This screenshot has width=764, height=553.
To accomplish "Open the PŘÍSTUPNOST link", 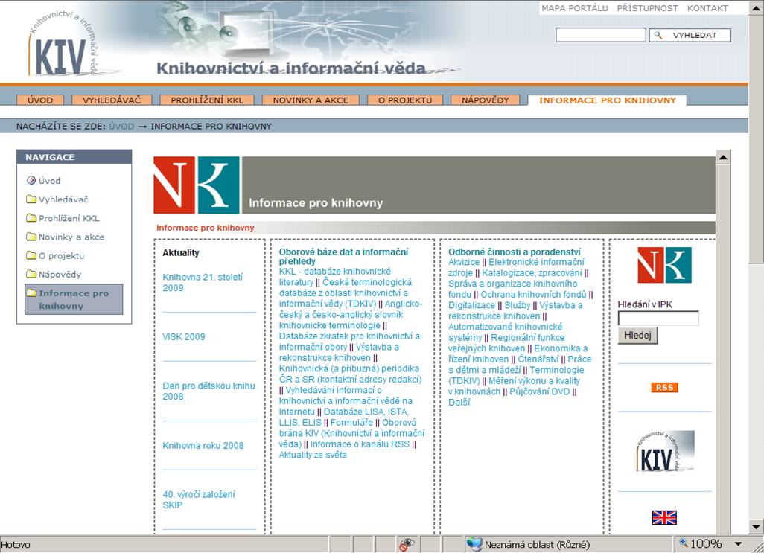I will 647,8.
